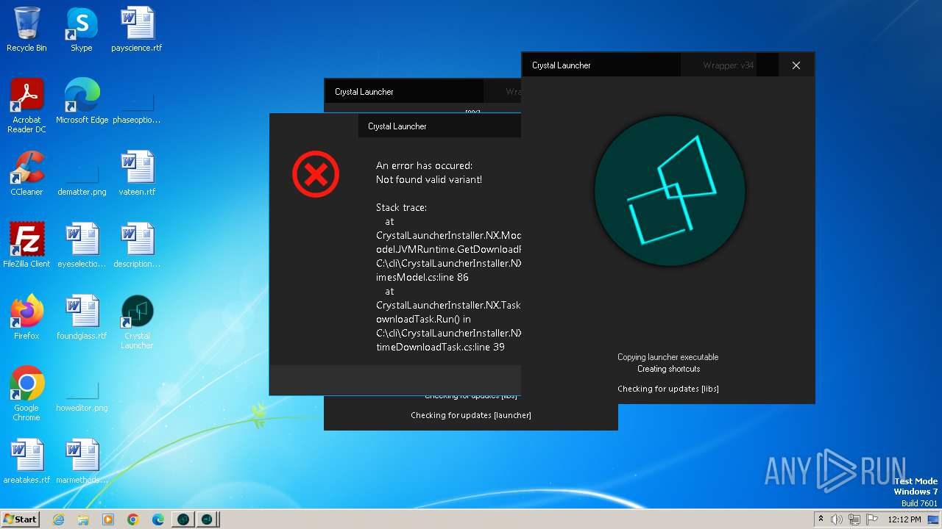
Task: Open network status tray icon
Action: [x=854, y=519]
